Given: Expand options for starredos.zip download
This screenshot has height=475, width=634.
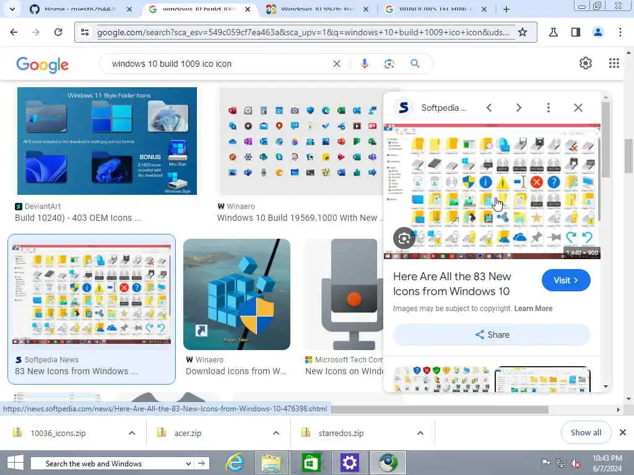Looking at the screenshot, I should click(x=420, y=433).
